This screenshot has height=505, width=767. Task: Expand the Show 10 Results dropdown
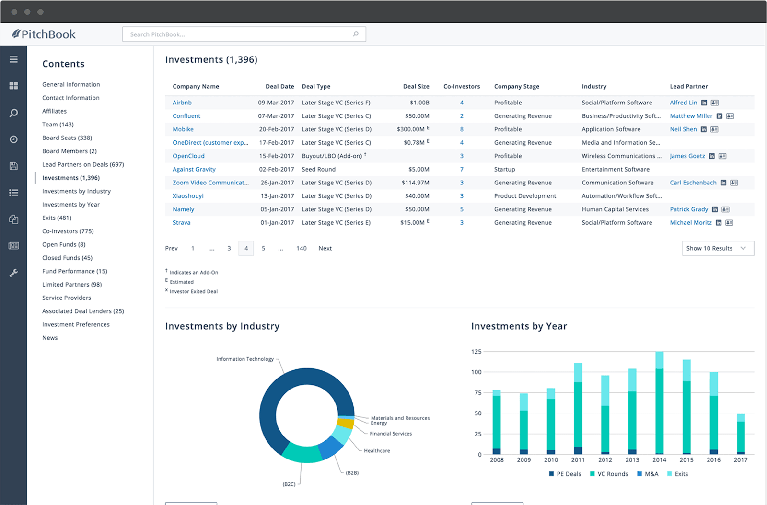[x=718, y=248]
